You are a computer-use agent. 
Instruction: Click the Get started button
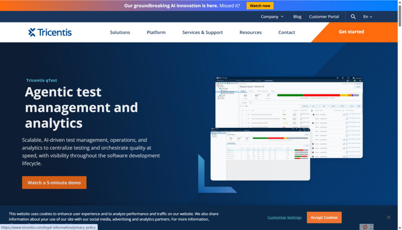click(351, 32)
